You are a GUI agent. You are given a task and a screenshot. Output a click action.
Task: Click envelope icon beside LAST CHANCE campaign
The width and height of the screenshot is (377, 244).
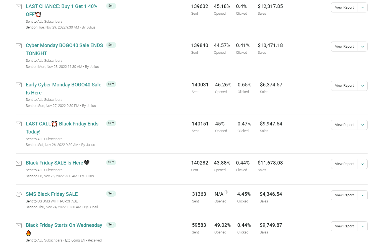point(19,7)
